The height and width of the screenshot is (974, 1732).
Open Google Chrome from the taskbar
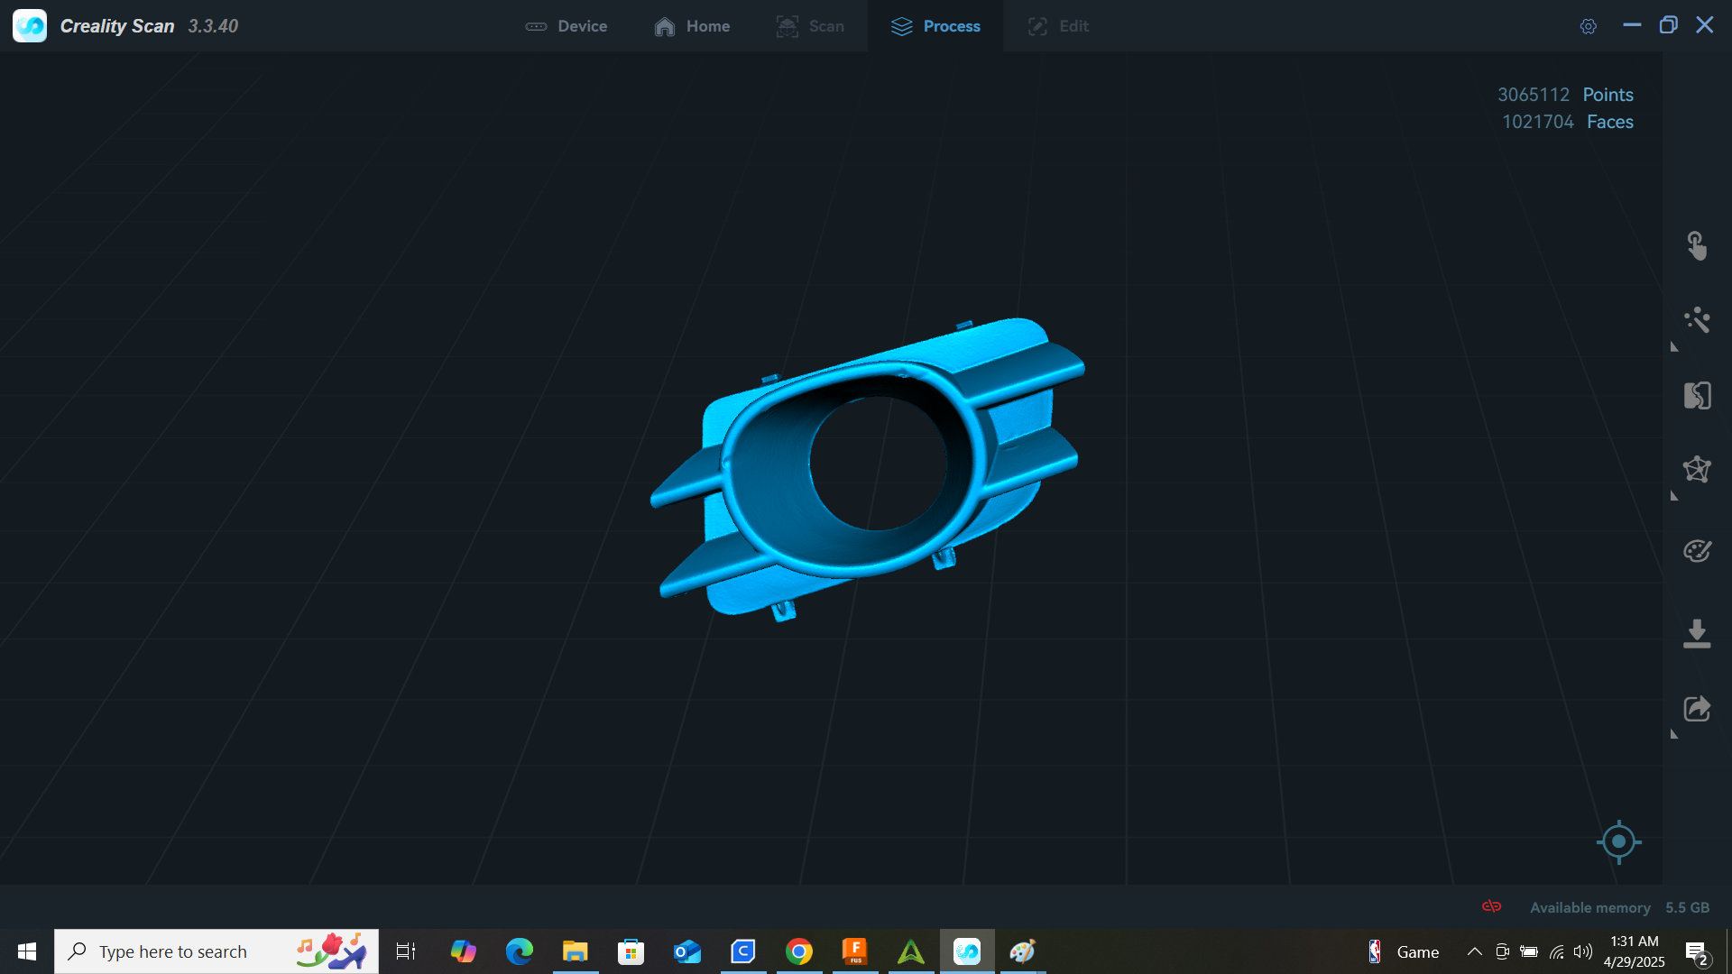[798, 951]
